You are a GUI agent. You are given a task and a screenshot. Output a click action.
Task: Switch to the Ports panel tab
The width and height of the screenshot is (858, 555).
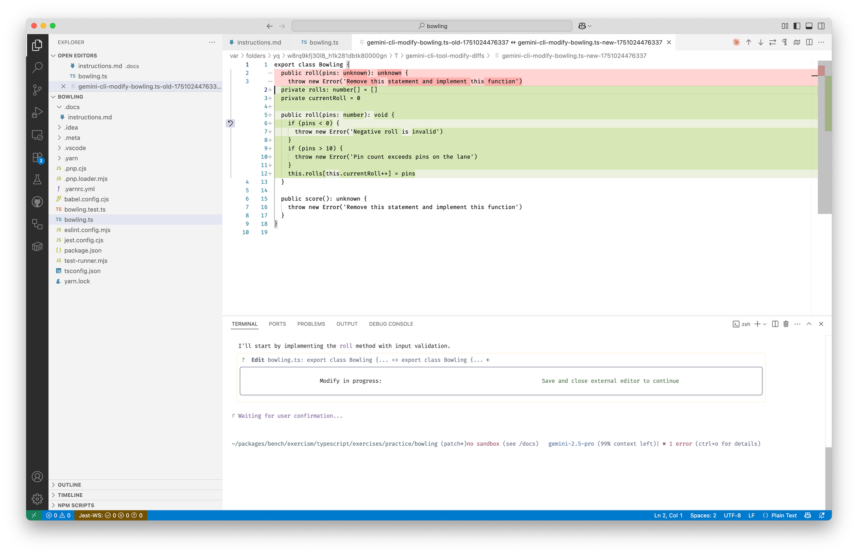[277, 324]
